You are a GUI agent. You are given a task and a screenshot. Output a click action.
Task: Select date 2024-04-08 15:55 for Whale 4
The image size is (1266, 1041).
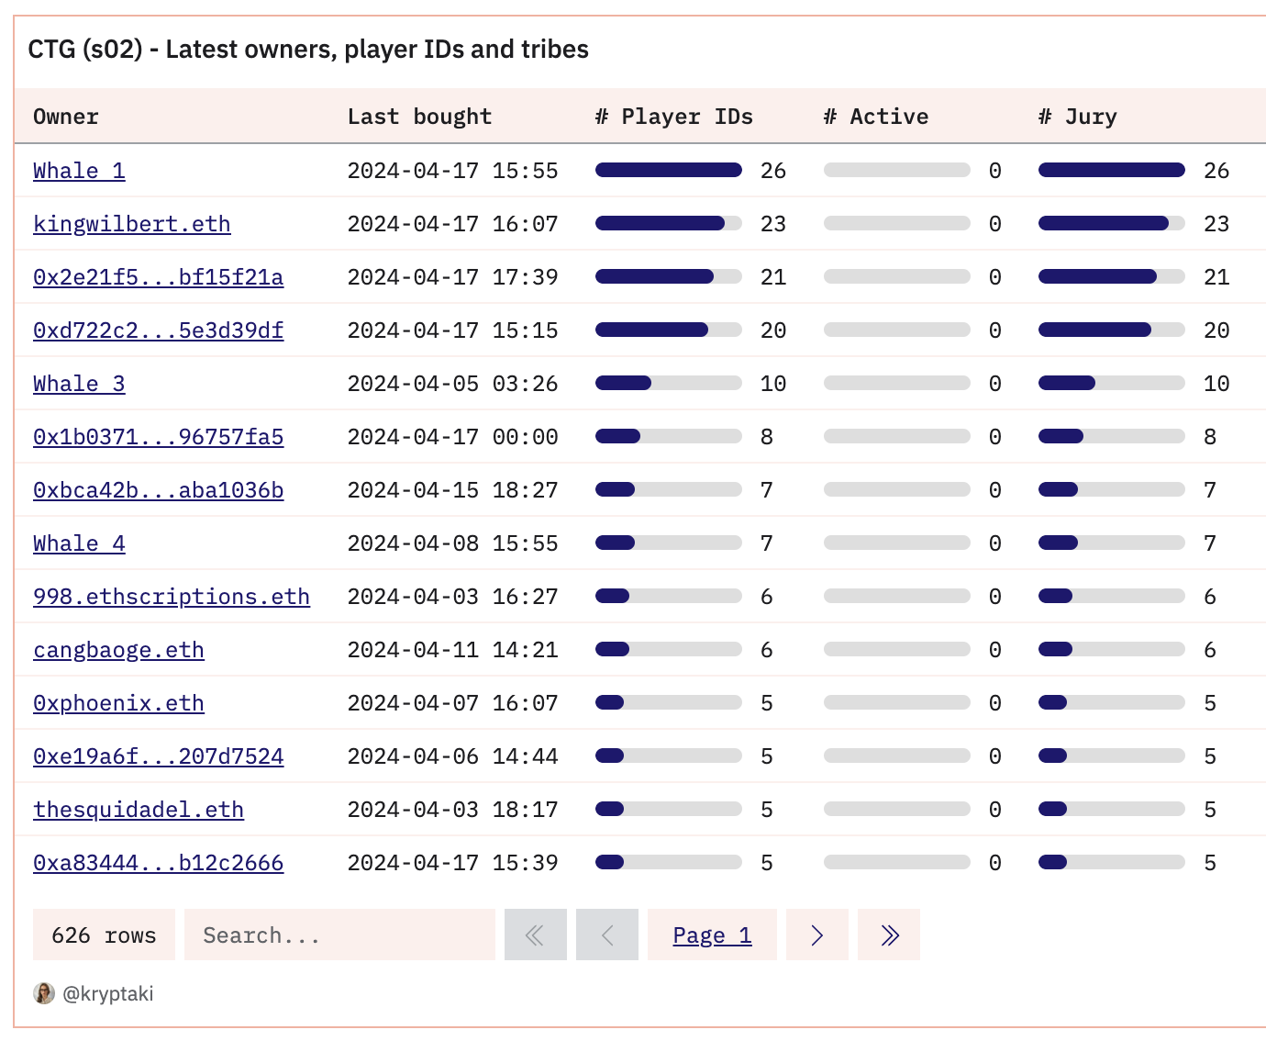coord(453,543)
